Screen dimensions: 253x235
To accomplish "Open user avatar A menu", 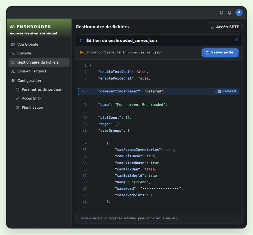I will point(239,13).
